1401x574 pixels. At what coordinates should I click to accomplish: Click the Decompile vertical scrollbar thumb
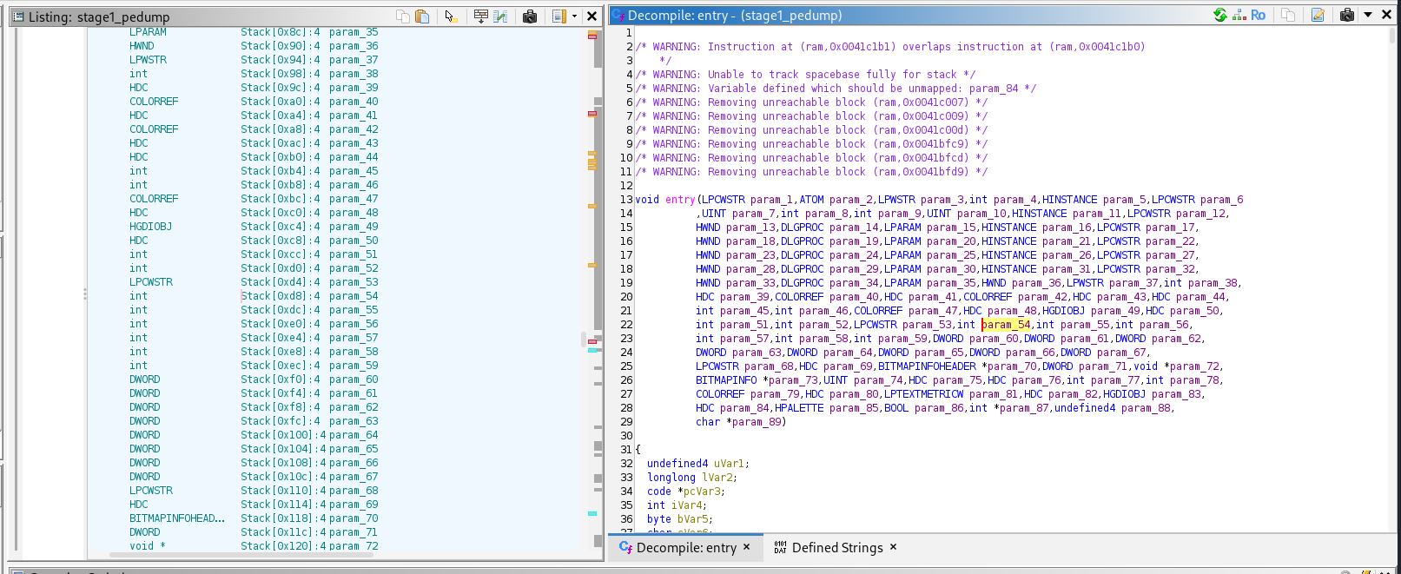click(x=1393, y=35)
